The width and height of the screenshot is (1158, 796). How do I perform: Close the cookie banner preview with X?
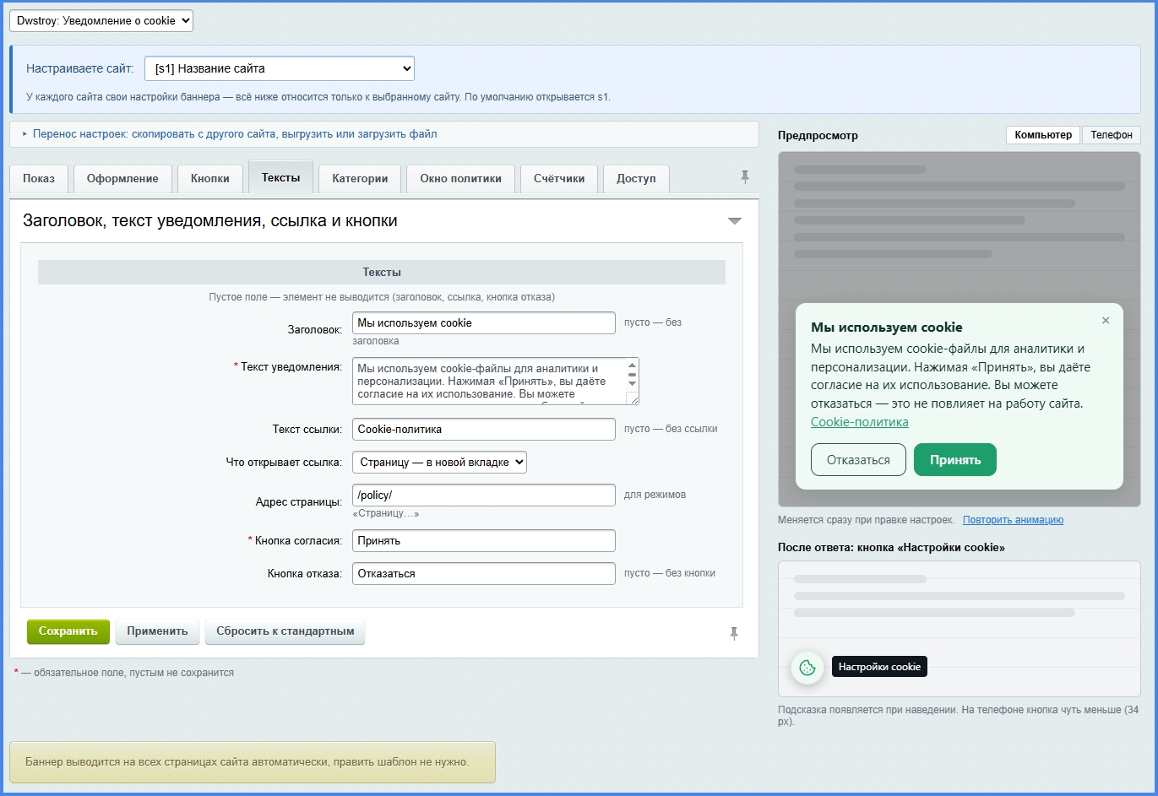1106,321
